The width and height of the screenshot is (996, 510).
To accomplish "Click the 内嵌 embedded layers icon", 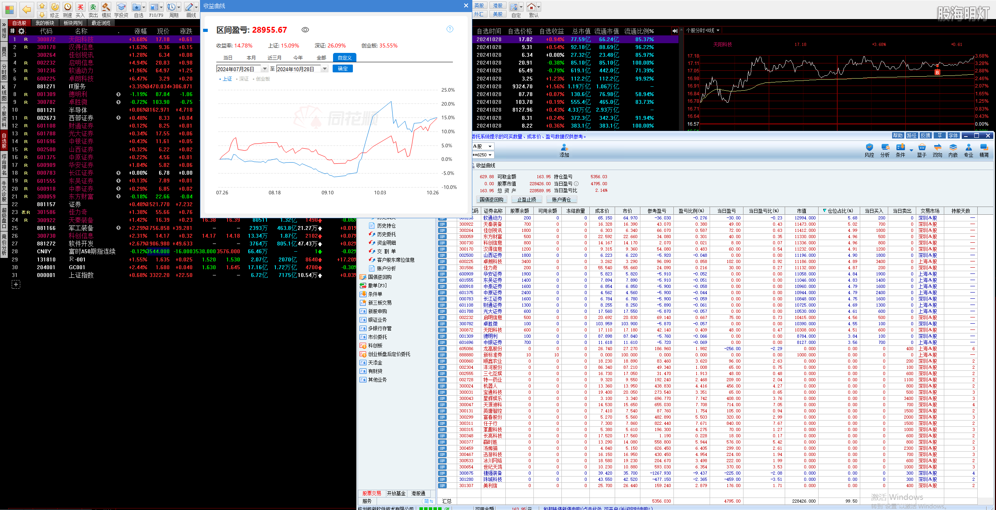I will [953, 147].
